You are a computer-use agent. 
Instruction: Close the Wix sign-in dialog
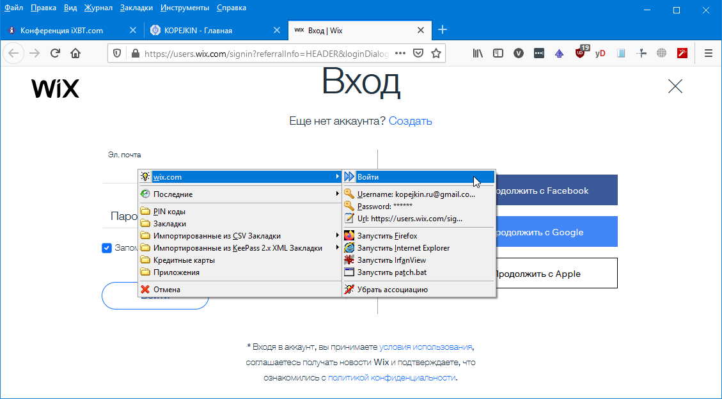pos(675,86)
